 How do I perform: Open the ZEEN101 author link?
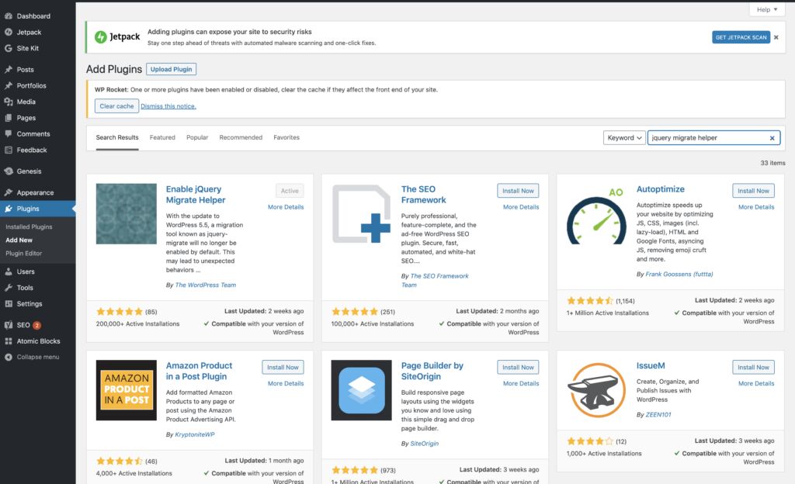[x=658, y=414]
